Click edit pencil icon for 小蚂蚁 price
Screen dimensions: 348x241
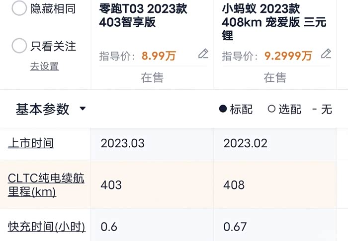click(x=326, y=54)
